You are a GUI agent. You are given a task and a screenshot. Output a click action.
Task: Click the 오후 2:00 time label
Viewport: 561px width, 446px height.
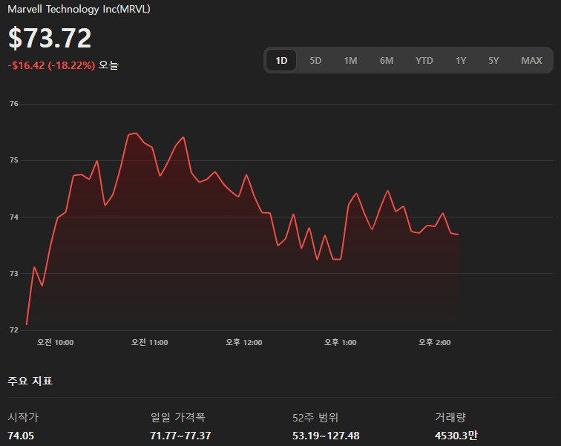point(435,342)
